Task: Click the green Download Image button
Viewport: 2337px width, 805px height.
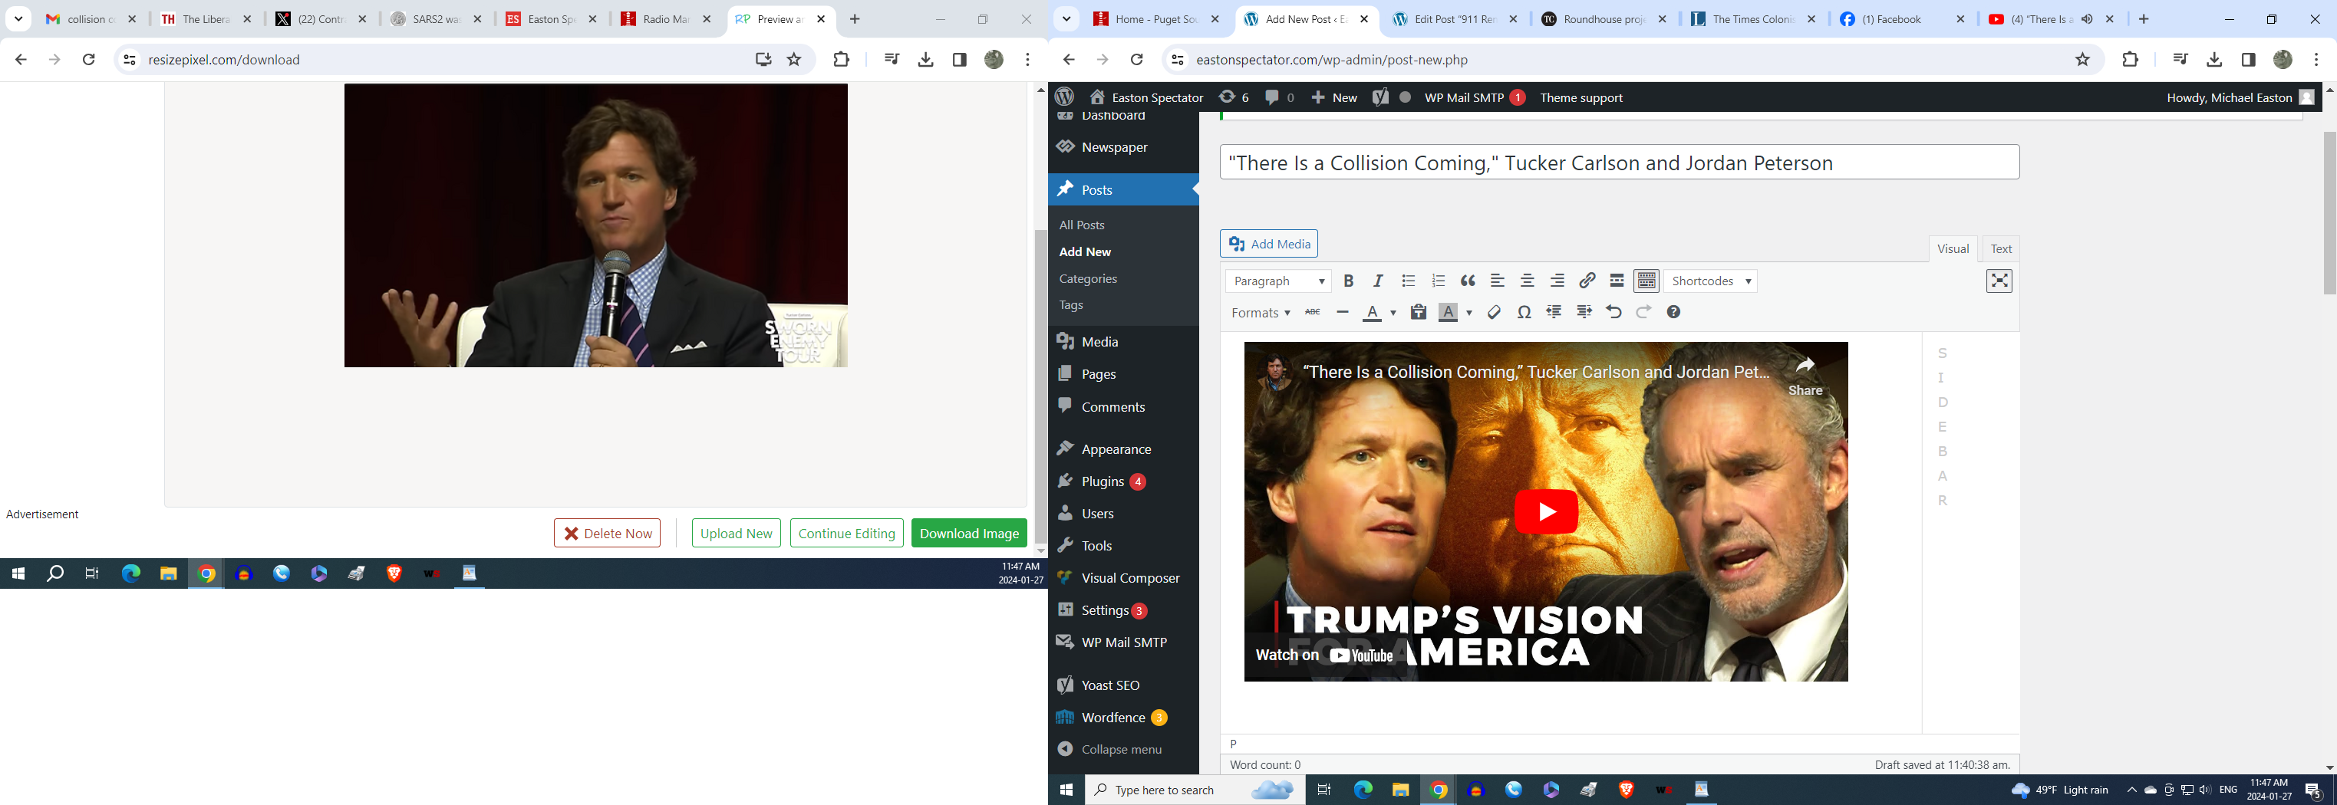Action: coord(969,533)
